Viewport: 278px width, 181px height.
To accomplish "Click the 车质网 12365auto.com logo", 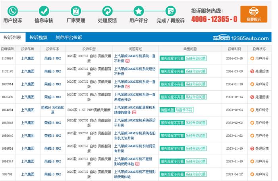I will [x=241, y=38].
